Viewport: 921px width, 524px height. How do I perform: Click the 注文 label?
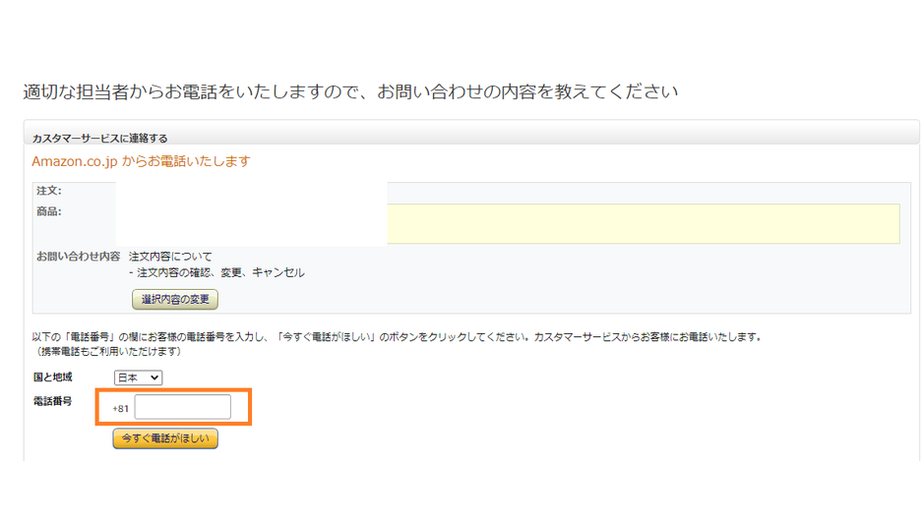48,191
